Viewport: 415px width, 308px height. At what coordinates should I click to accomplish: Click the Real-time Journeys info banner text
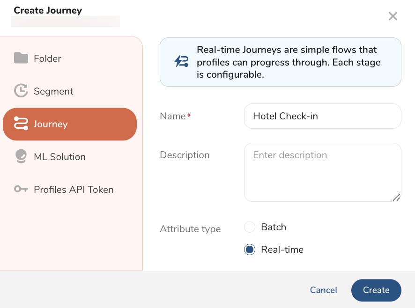click(289, 62)
